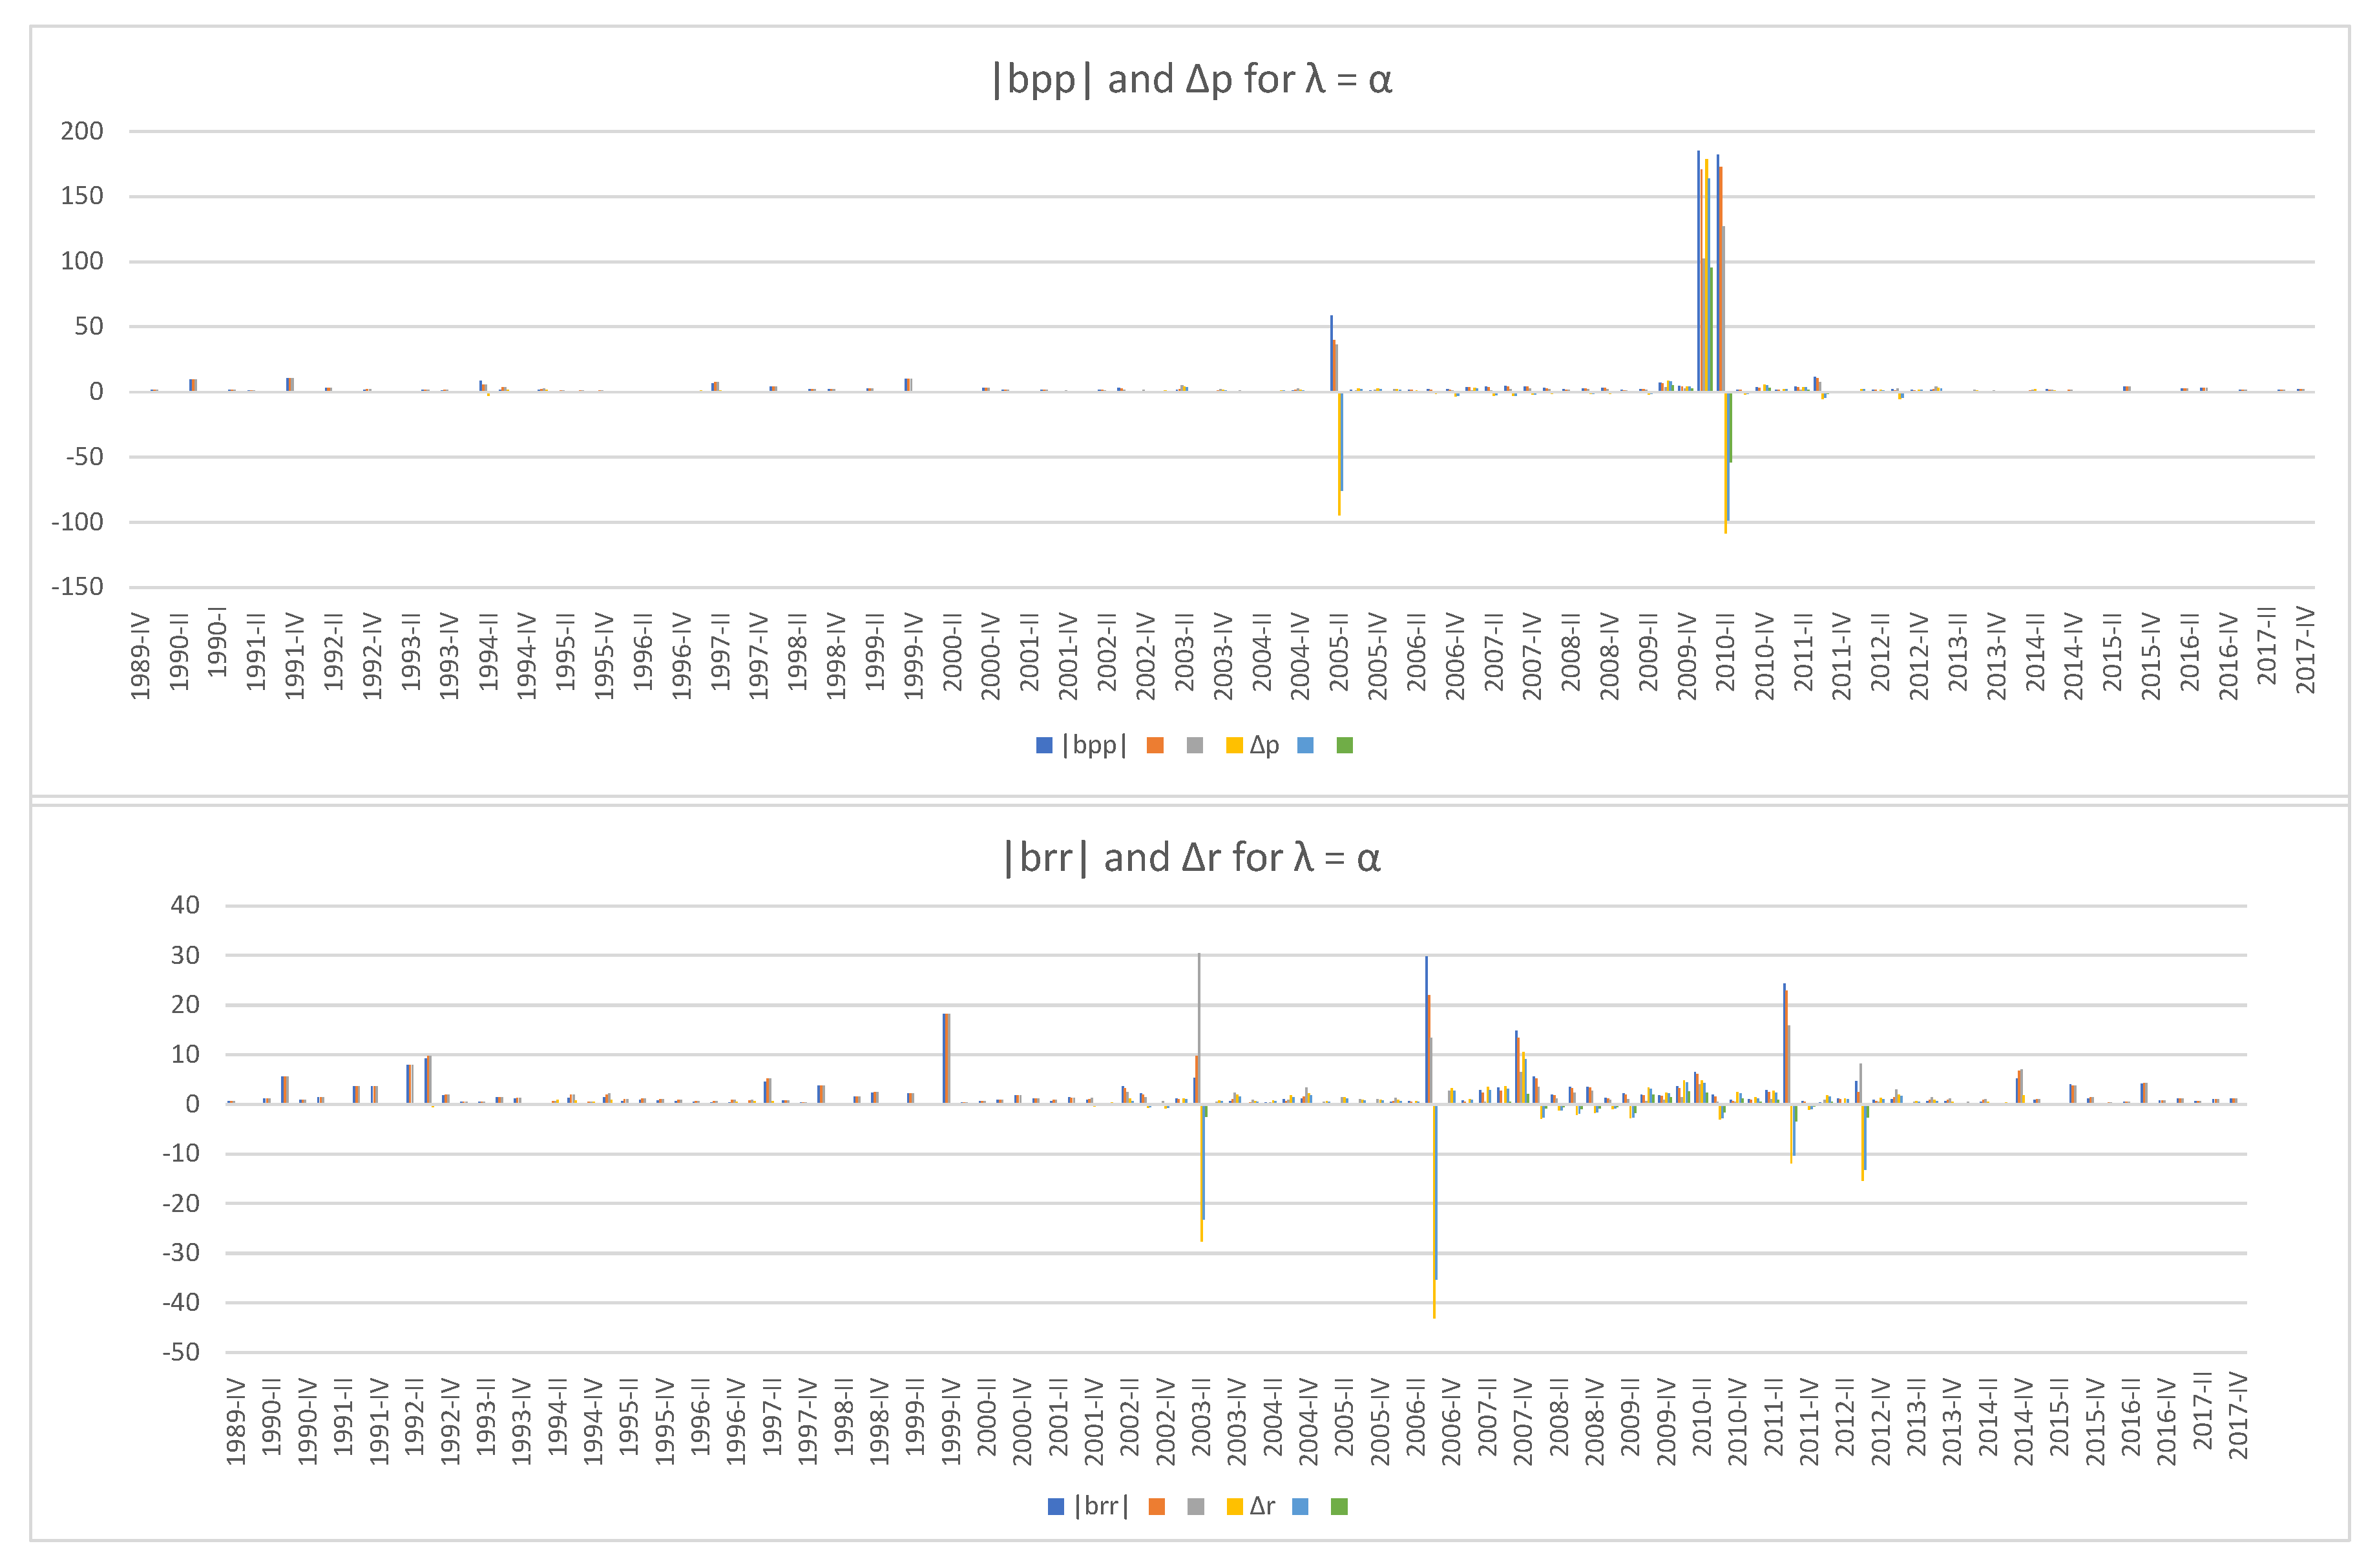Click the orange legend swatch in top chart

(x=1155, y=745)
